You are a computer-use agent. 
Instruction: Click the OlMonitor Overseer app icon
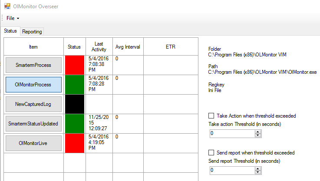(7, 7)
